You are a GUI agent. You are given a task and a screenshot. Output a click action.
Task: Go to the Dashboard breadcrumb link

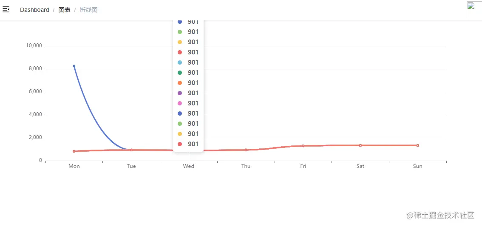[34, 10]
